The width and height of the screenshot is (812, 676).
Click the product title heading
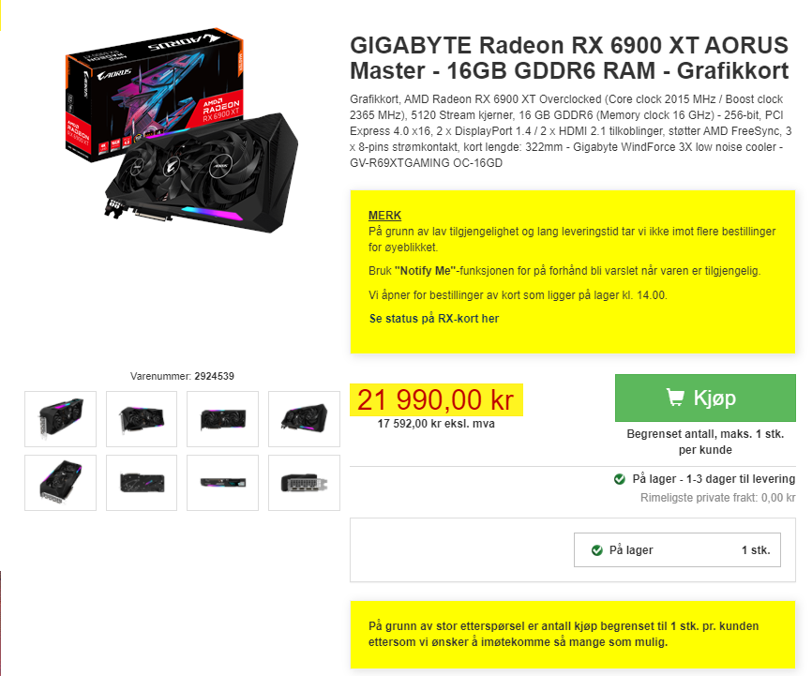point(569,58)
